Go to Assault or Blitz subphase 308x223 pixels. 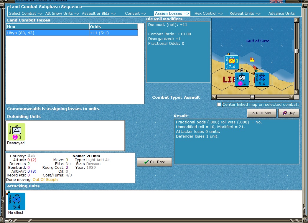point(99,13)
